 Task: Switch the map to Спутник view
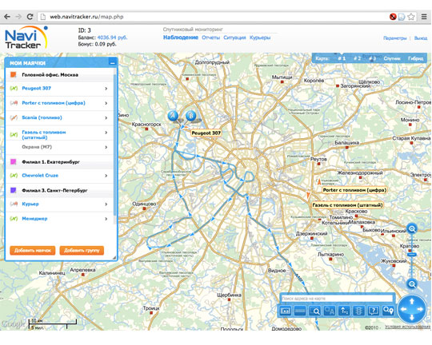click(x=392, y=58)
